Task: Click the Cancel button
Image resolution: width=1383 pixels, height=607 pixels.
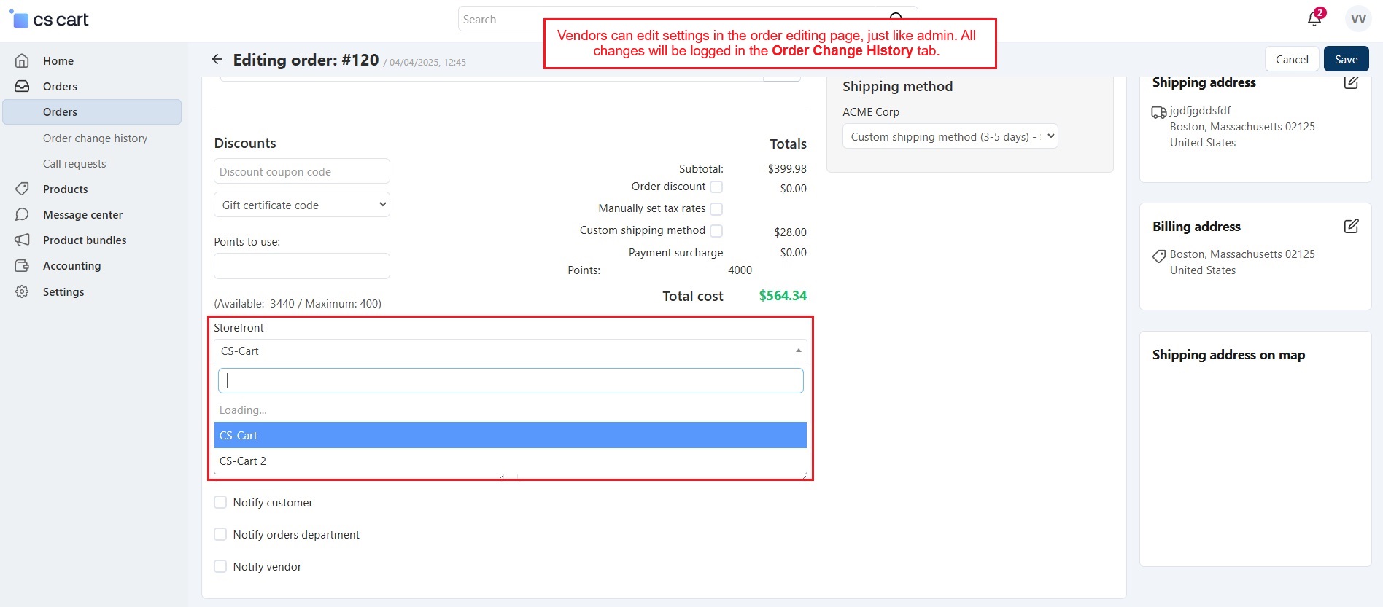Action: click(x=1291, y=60)
